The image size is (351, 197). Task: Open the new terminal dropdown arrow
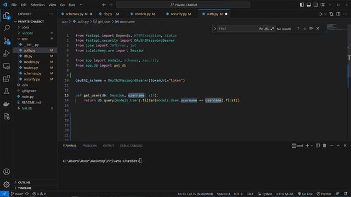click(x=312, y=146)
